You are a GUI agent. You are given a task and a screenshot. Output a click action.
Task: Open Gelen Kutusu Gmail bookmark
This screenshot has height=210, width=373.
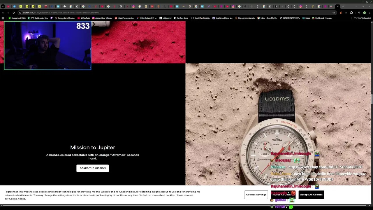tap(147, 18)
